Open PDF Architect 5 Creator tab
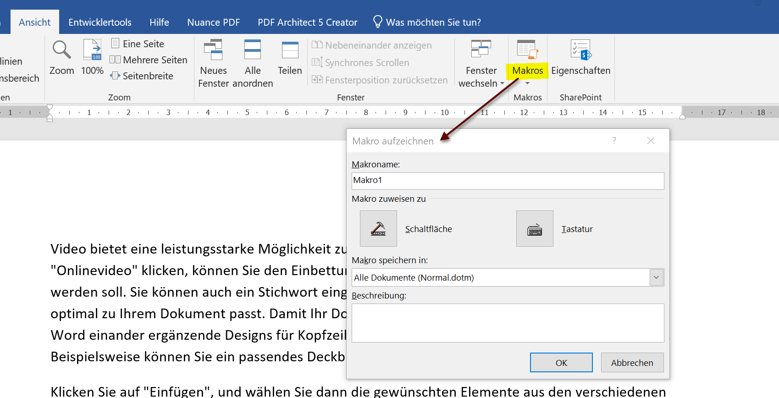The height and width of the screenshot is (398, 779). pyautogui.click(x=307, y=22)
